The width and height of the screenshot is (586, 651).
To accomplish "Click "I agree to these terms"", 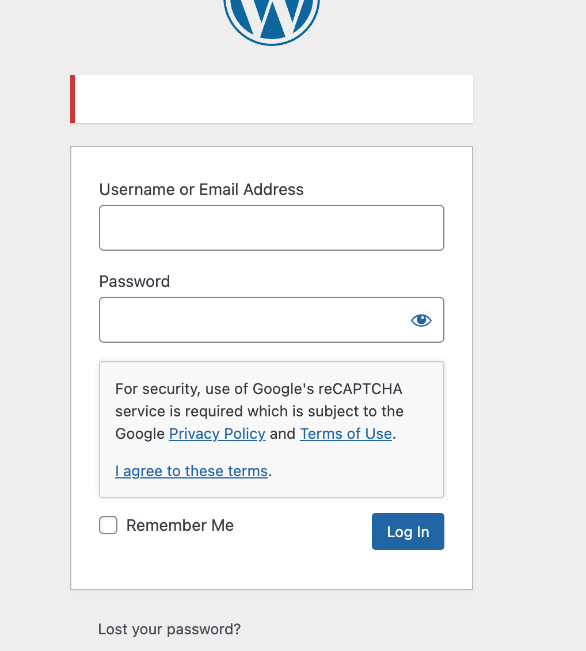I will coord(191,472).
